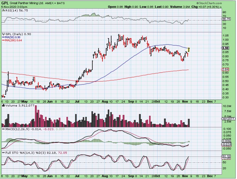Click the 1.05 price axis label

point(226,35)
